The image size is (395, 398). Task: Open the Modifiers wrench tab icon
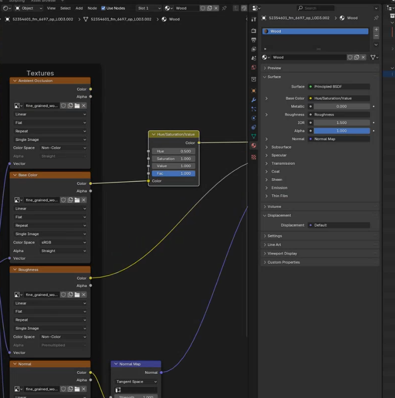point(254,100)
